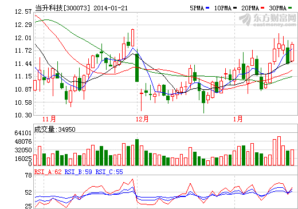
Task: Click the 16025 volume axis label
Action: (23, 159)
